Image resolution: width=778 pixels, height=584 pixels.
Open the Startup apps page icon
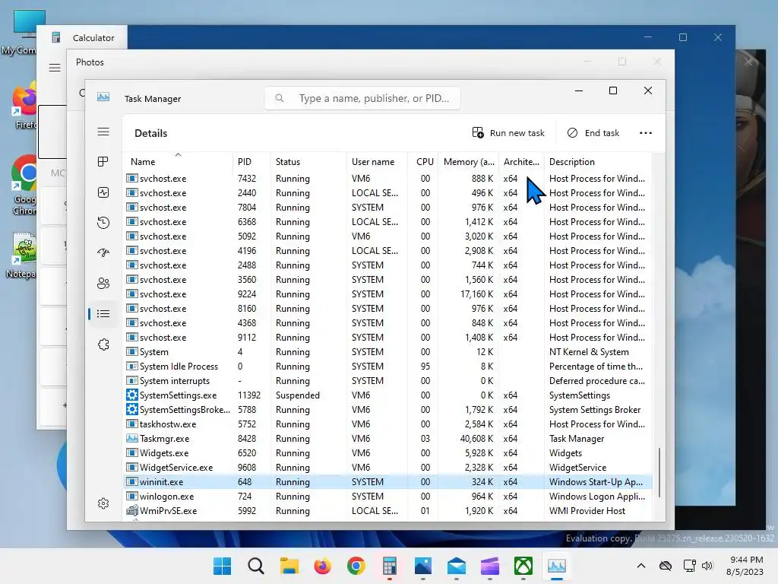point(103,252)
